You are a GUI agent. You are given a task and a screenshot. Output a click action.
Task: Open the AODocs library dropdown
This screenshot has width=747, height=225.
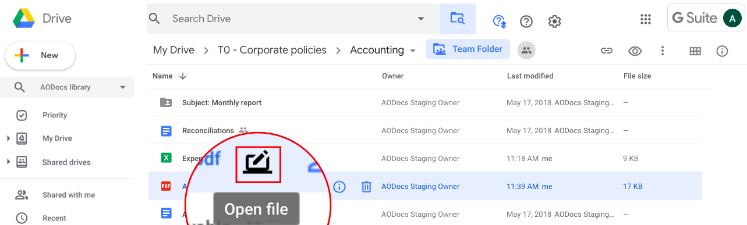(x=122, y=87)
